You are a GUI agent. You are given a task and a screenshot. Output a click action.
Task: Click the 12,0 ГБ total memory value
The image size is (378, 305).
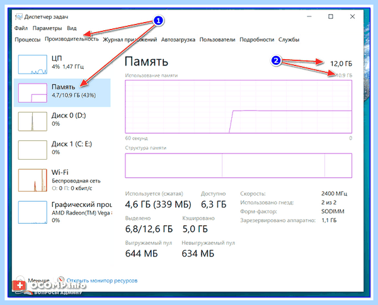tap(341, 64)
